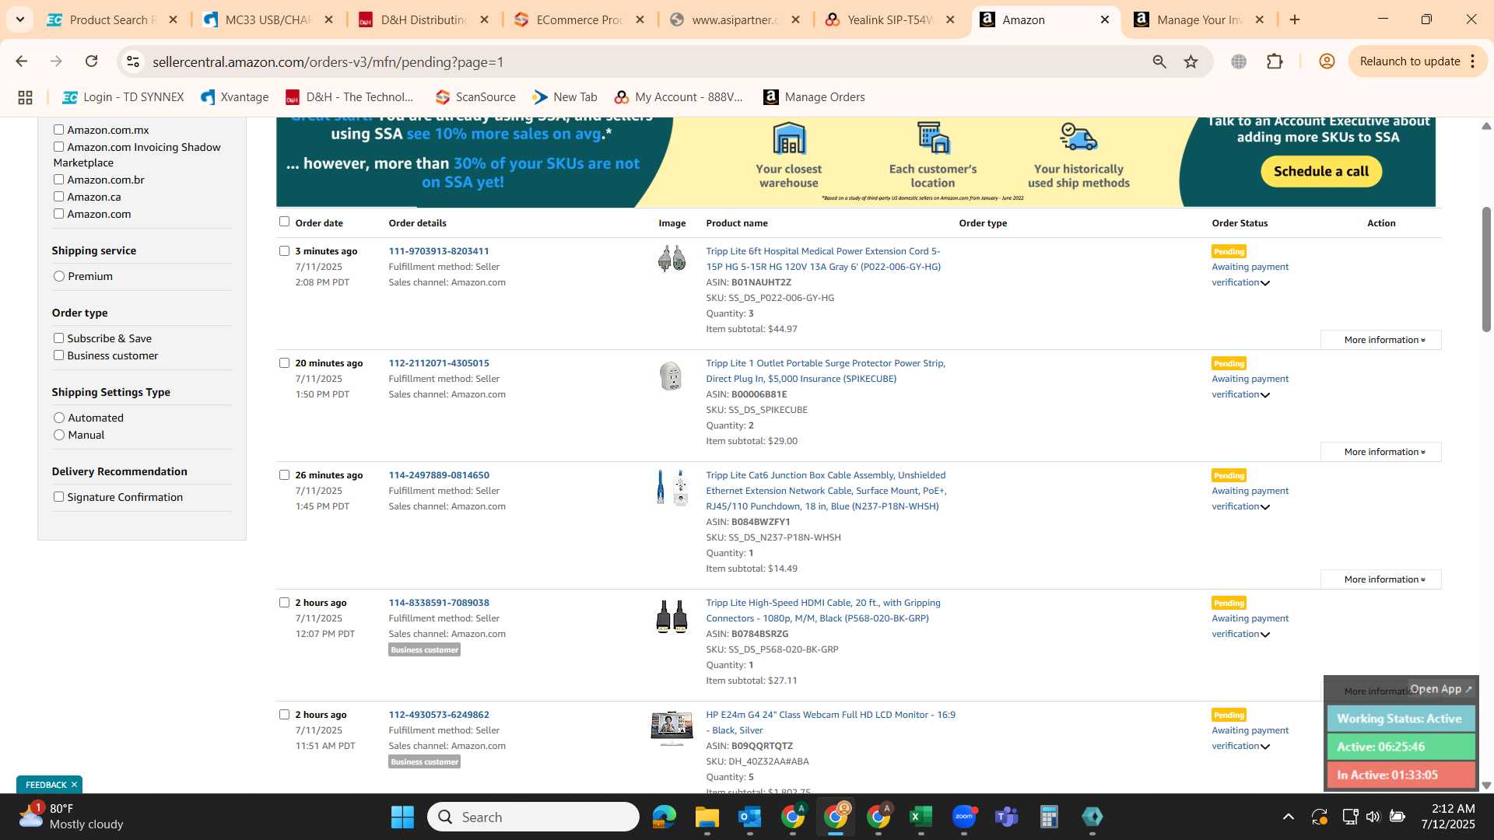Check the Signature Confirmation box

point(58,497)
